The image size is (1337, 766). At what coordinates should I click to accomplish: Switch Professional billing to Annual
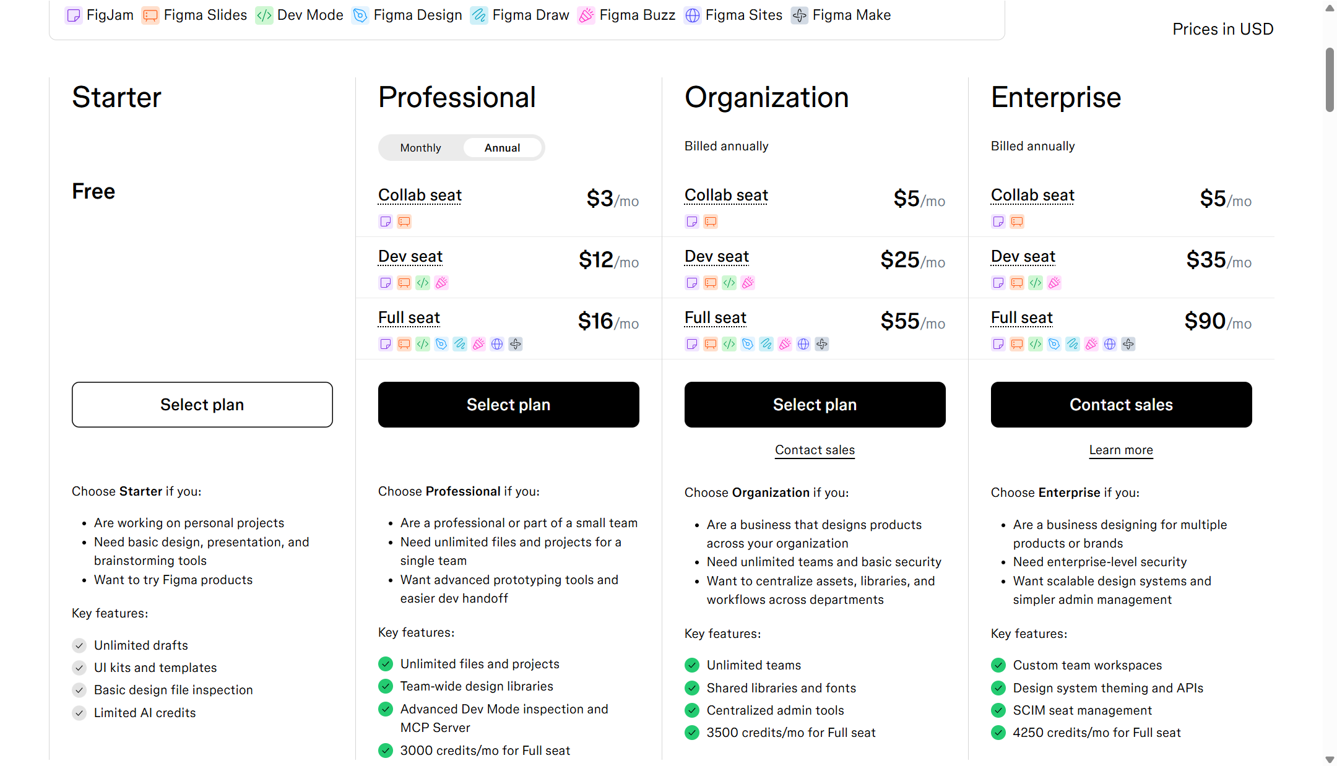(503, 148)
